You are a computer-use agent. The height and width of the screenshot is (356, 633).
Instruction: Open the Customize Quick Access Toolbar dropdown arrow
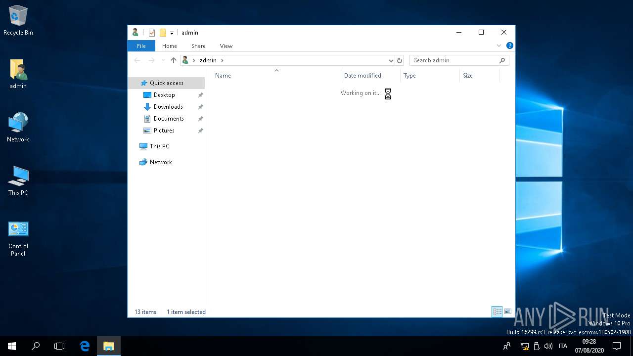[172, 33]
